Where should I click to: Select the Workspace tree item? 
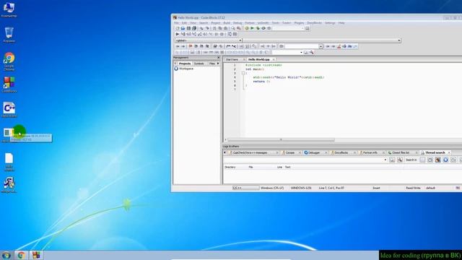[x=186, y=69]
